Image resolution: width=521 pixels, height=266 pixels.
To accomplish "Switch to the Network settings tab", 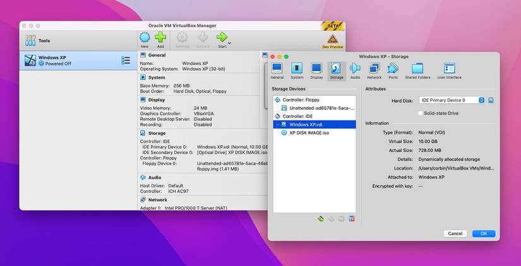I will 374,71.
